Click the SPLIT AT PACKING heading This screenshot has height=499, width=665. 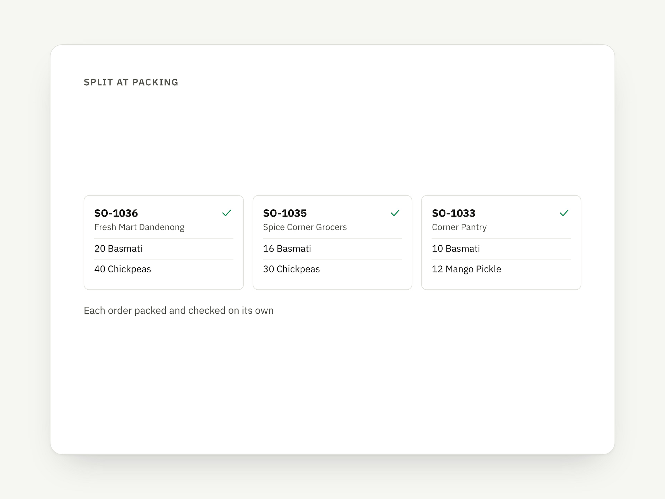click(x=131, y=82)
